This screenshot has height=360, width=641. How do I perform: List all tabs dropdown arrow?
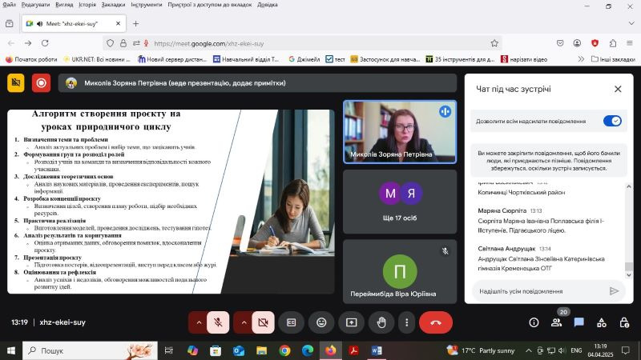(x=631, y=24)
